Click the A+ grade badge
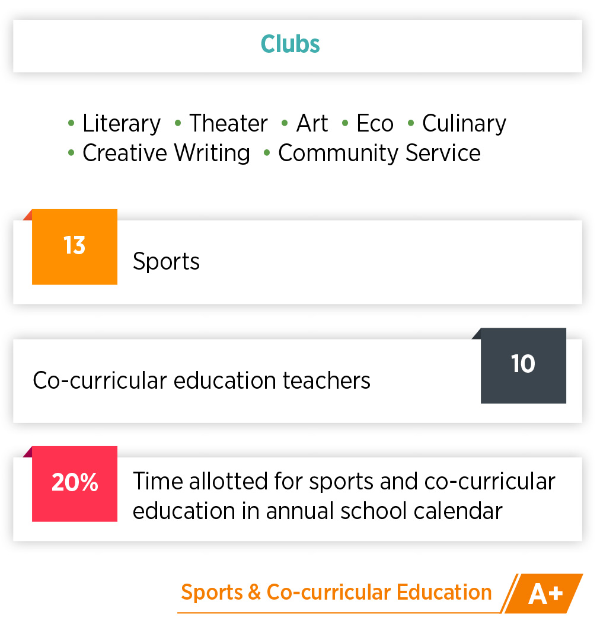This screenshot has width=600, height=634. 544,594
